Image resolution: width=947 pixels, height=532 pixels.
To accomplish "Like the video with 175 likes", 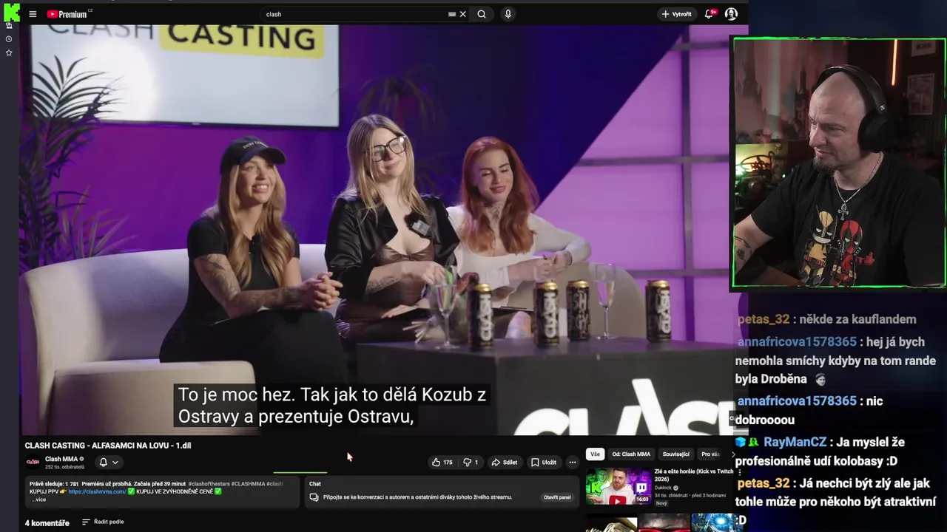I will click(442, 463).
